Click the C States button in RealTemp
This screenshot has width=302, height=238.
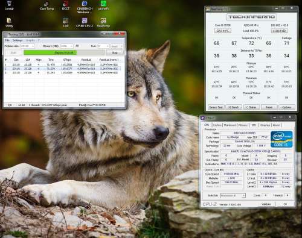click(251, 107)
